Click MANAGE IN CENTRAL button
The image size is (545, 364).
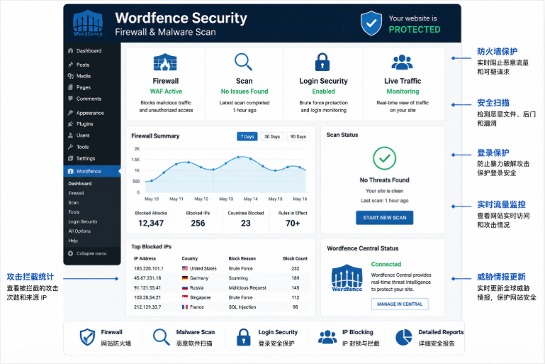pyautogui.click(x=400, y=304)
